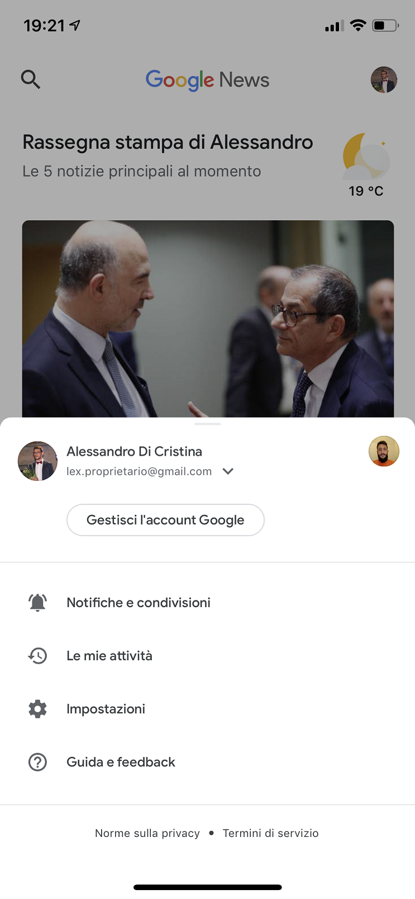Select Notifiche e condivisioni
Image resolution: width=415 pixels, height=899 pixels.
point(139,603)
